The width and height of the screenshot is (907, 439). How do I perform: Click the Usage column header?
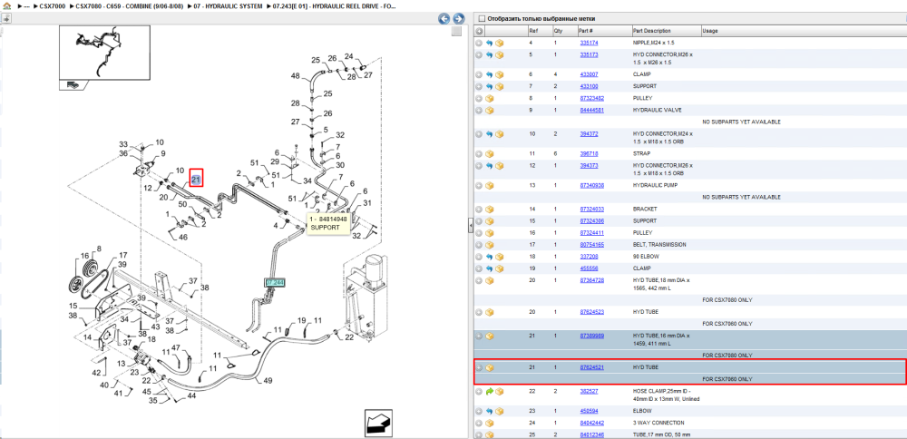tap(710, 31)
